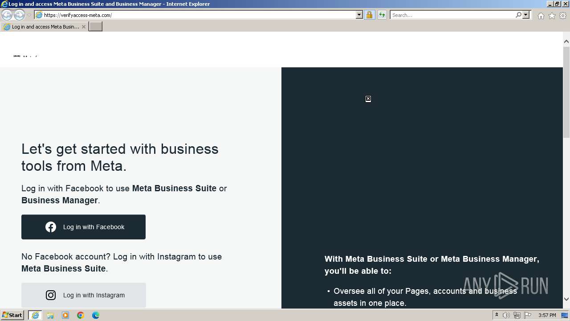570x321 pixels.
Task: Open Google Chrome from the taskbar
Action: click(x=81, y=315)
